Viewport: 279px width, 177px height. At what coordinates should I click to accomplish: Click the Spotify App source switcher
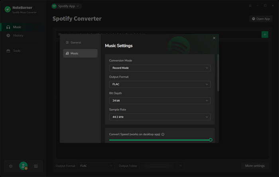pos(66,6)
